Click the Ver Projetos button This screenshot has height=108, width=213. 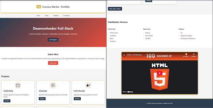point(53,40)
